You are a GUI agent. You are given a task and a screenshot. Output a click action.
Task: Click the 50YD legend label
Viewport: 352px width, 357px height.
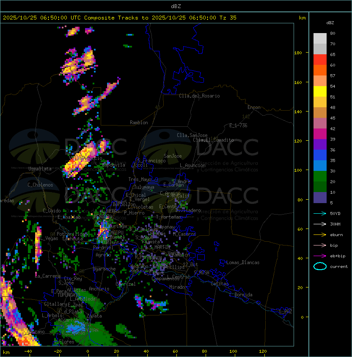coord(335,214)
